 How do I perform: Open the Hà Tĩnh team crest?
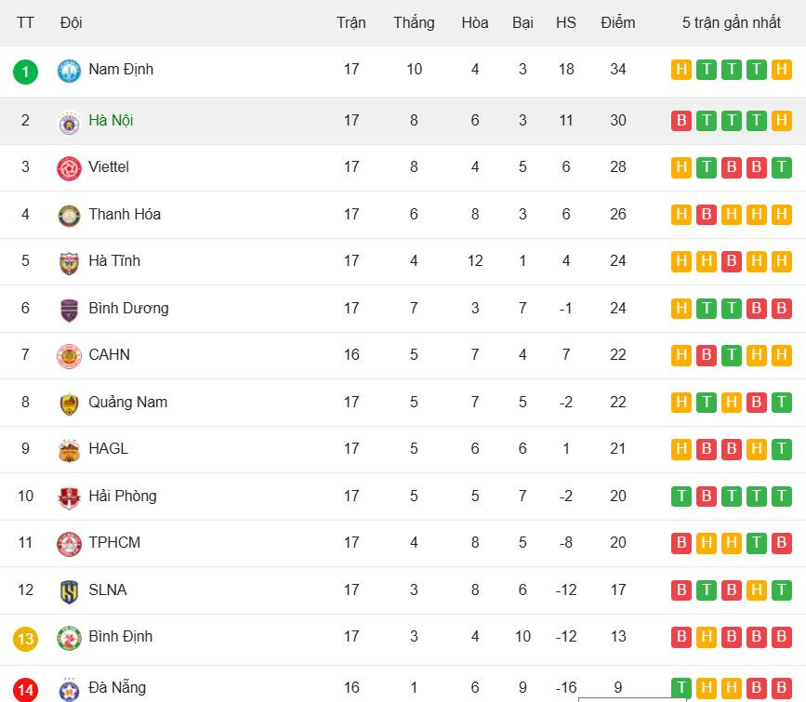69,262
